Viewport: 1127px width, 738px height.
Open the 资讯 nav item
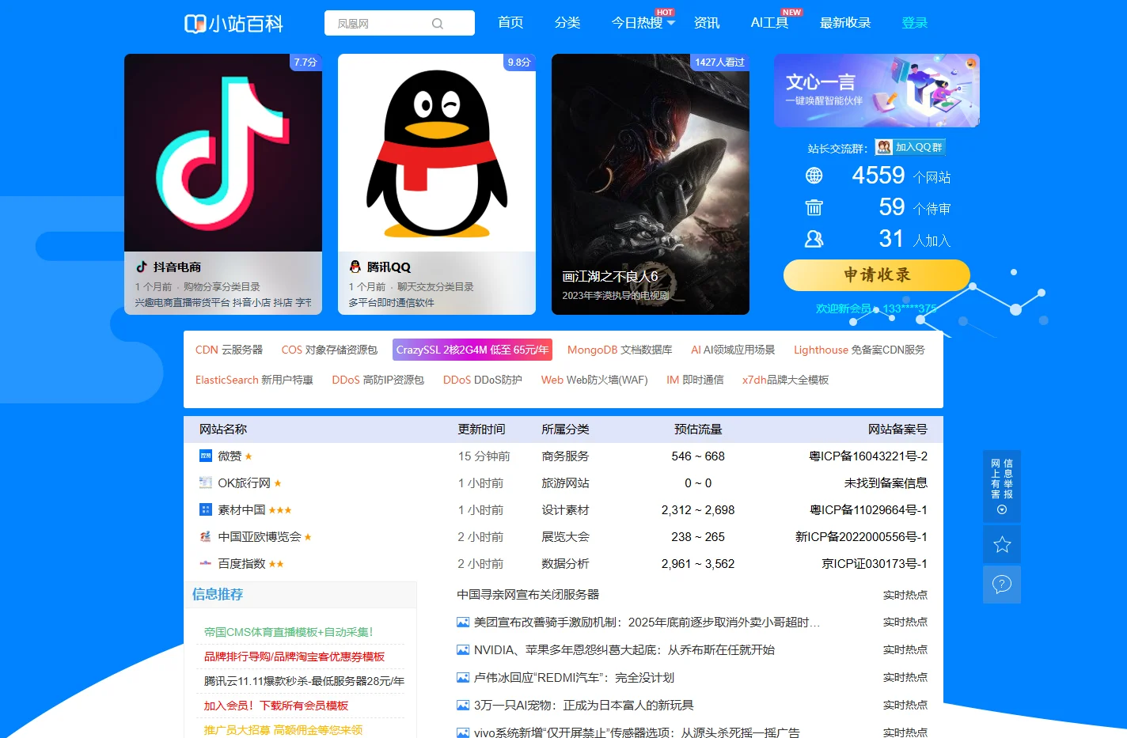click(x=707, y=23)
